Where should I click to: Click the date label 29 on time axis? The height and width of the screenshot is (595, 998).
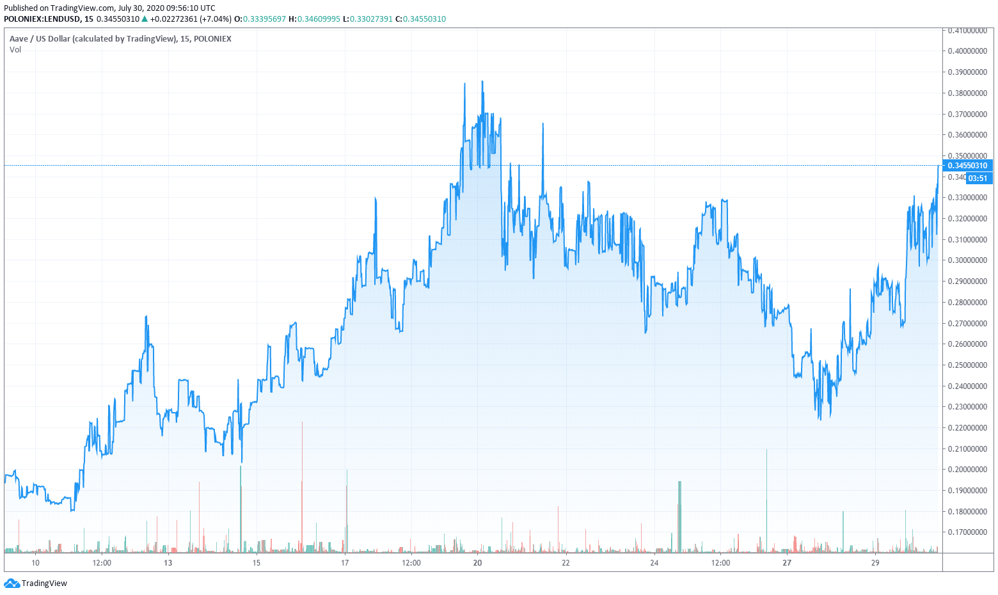pyautogui.click(x=875, y=563)
